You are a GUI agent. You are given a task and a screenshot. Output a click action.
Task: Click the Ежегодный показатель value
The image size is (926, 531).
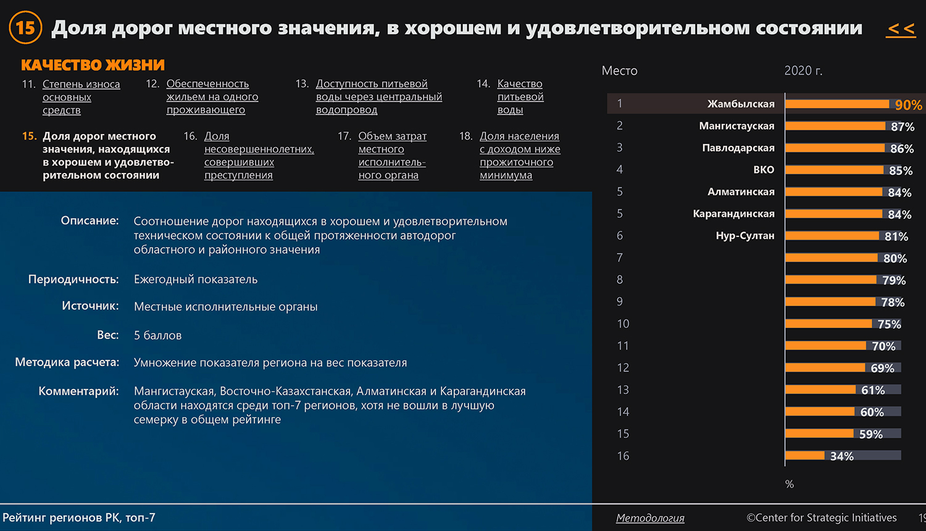coord(196,279)
